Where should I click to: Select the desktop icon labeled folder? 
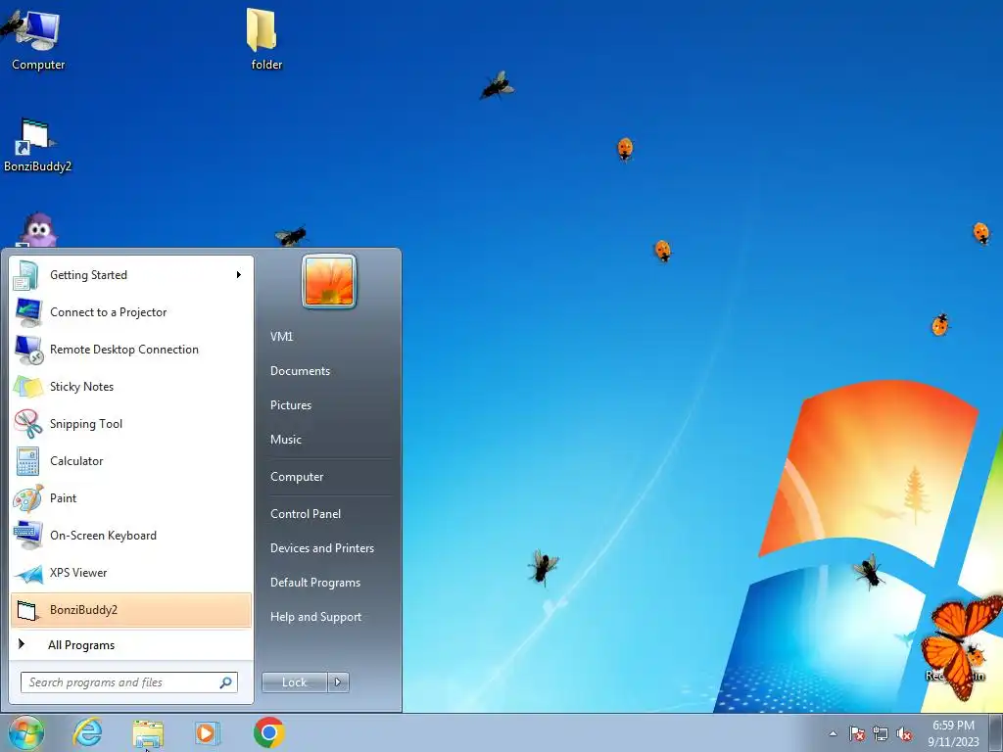(x=266, y=39)
